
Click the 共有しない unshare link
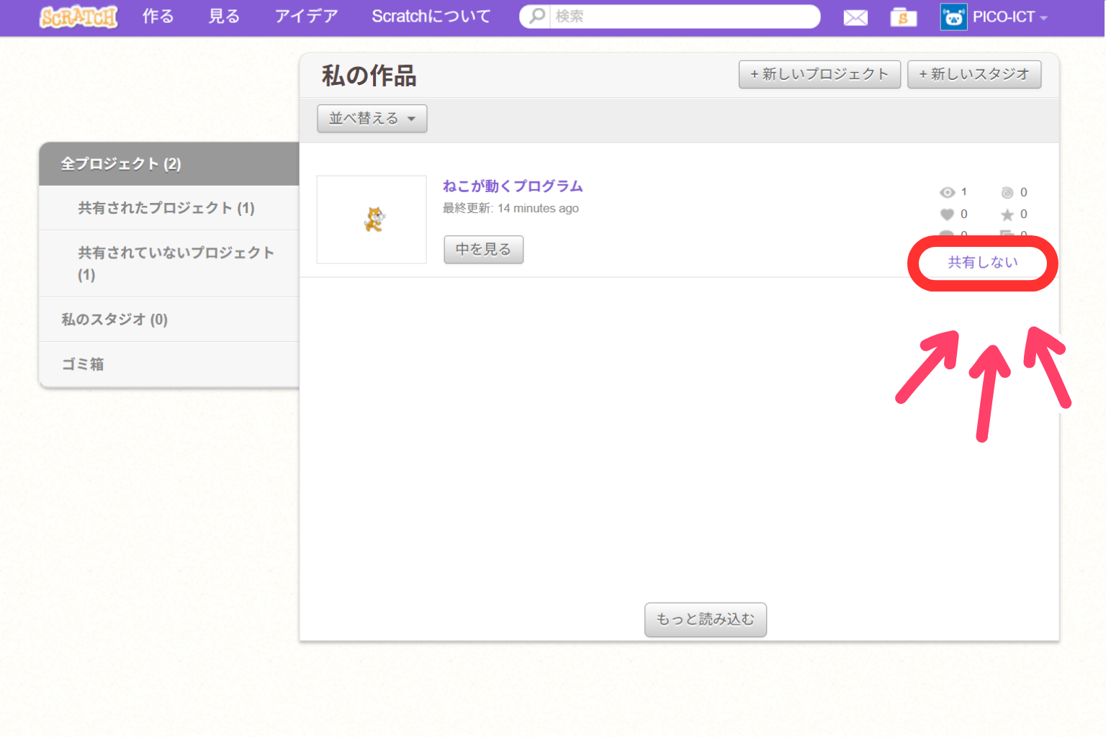click(982, 263)
